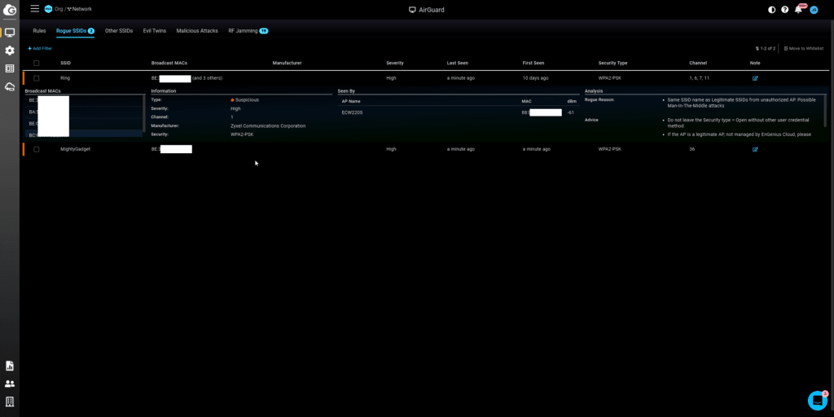Open the user avatar account menu

coord(813,10)
